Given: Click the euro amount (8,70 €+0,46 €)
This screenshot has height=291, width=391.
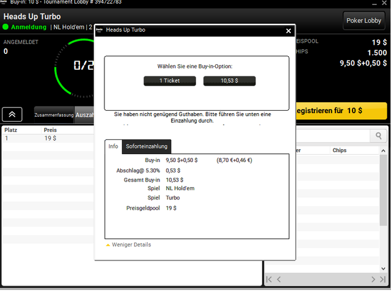Looking at the screenshot, I should point(234,160).
